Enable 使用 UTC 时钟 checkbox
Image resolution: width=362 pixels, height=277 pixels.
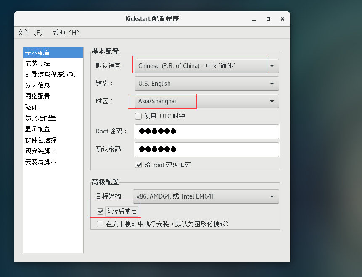(138, 116)
